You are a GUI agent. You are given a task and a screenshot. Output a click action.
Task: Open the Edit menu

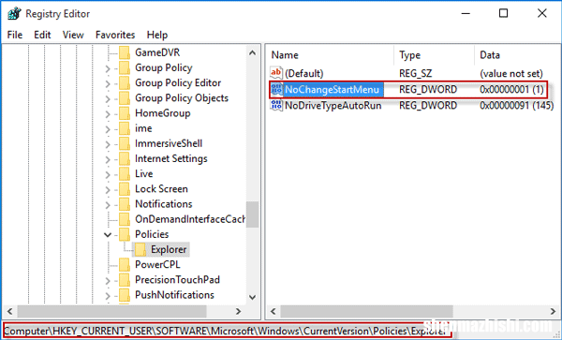pos(42,35)
